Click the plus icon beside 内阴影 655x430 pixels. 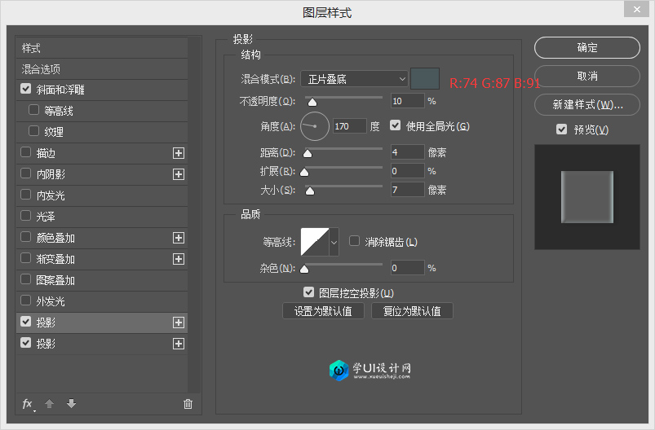coord(179,174)
